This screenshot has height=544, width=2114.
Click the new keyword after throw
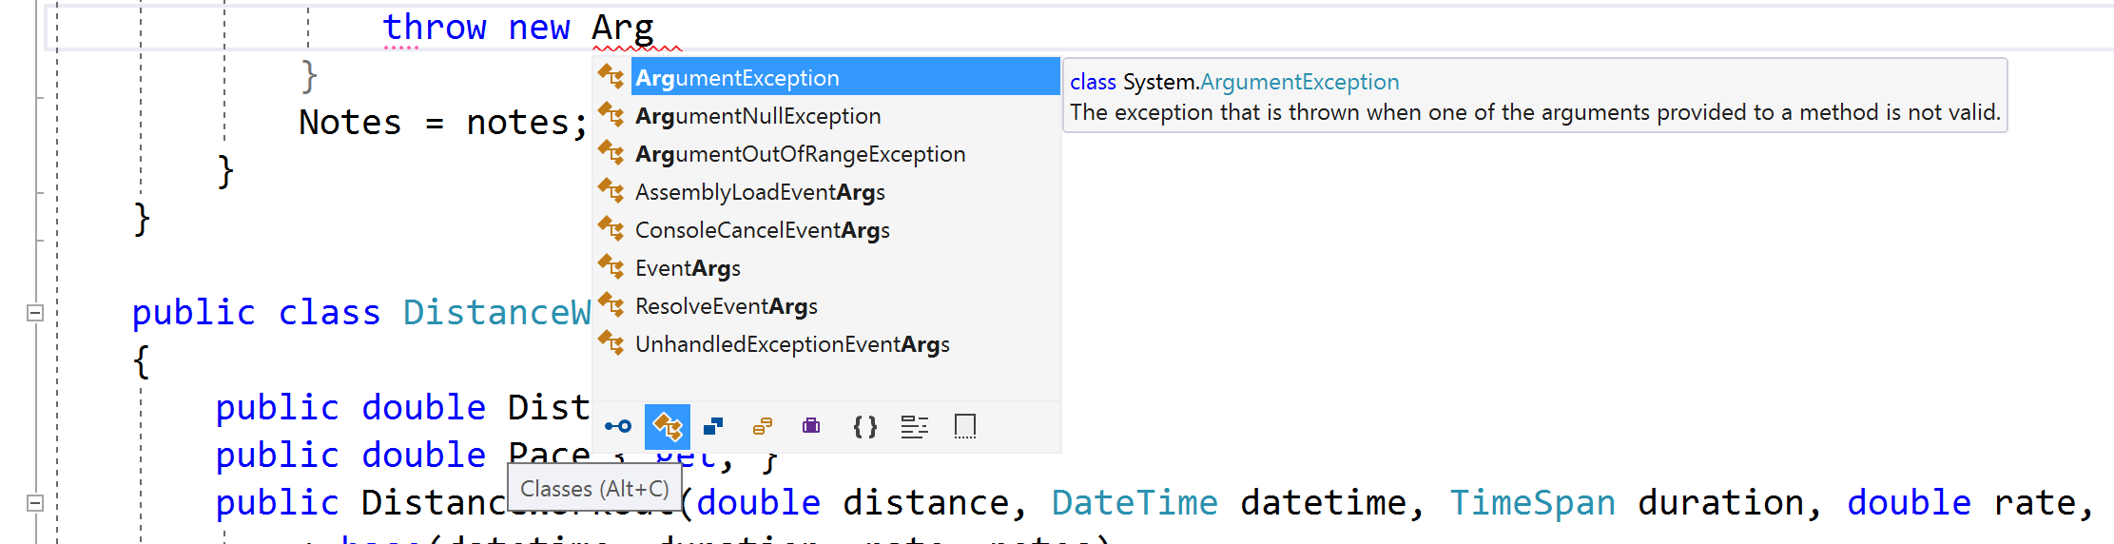(x=539, y=28)
